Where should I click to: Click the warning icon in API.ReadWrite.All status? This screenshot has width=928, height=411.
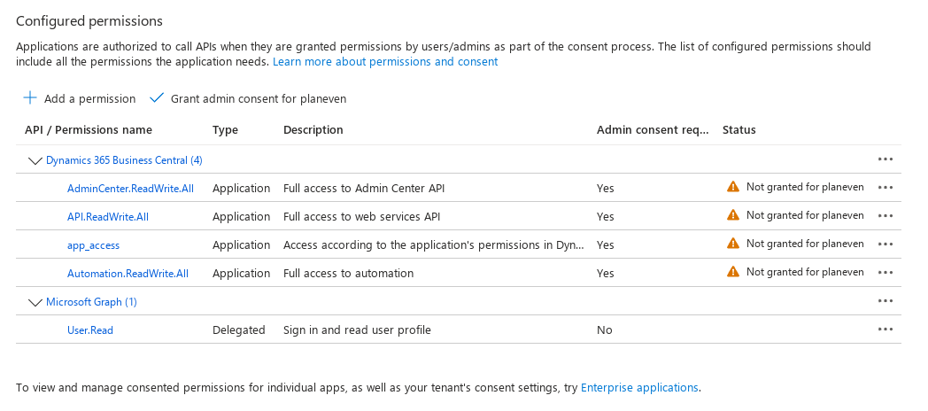click(x=732, y=215)
